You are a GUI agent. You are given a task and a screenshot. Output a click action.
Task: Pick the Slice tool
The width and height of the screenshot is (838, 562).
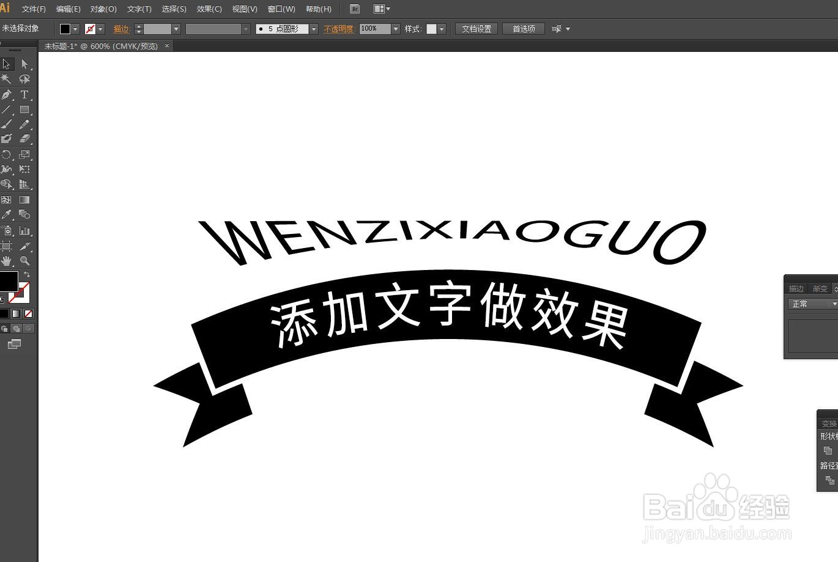[x=24, y=246]
